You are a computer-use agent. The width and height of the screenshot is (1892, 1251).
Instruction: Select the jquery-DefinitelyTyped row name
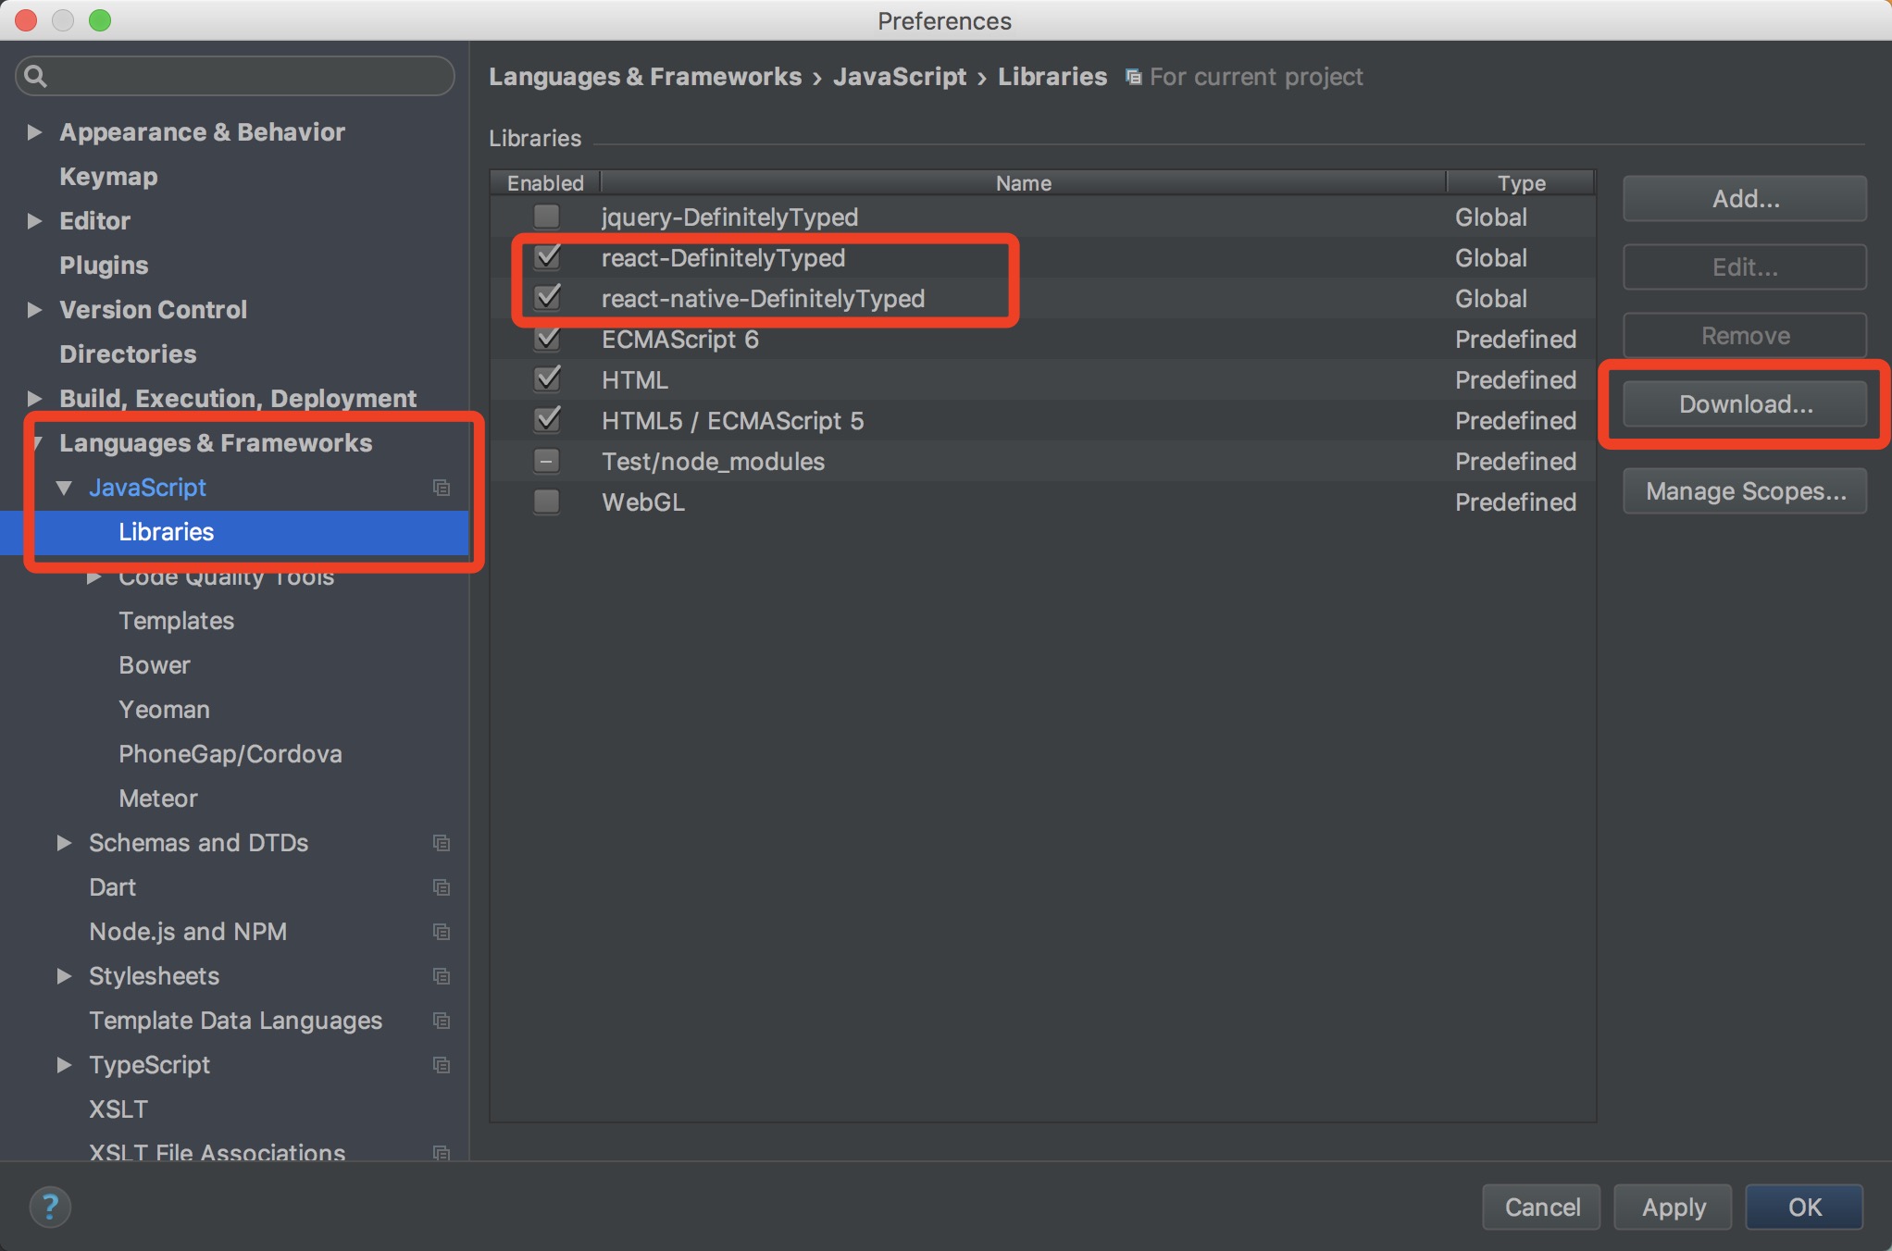click(x=729, y=217)
